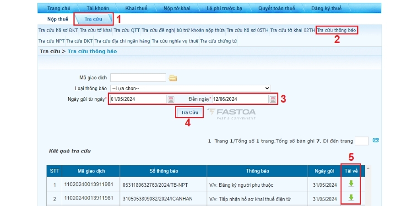412x206 pixels.
Task: Open Tra cứu NPT link
Action: [x=51, y=41]
